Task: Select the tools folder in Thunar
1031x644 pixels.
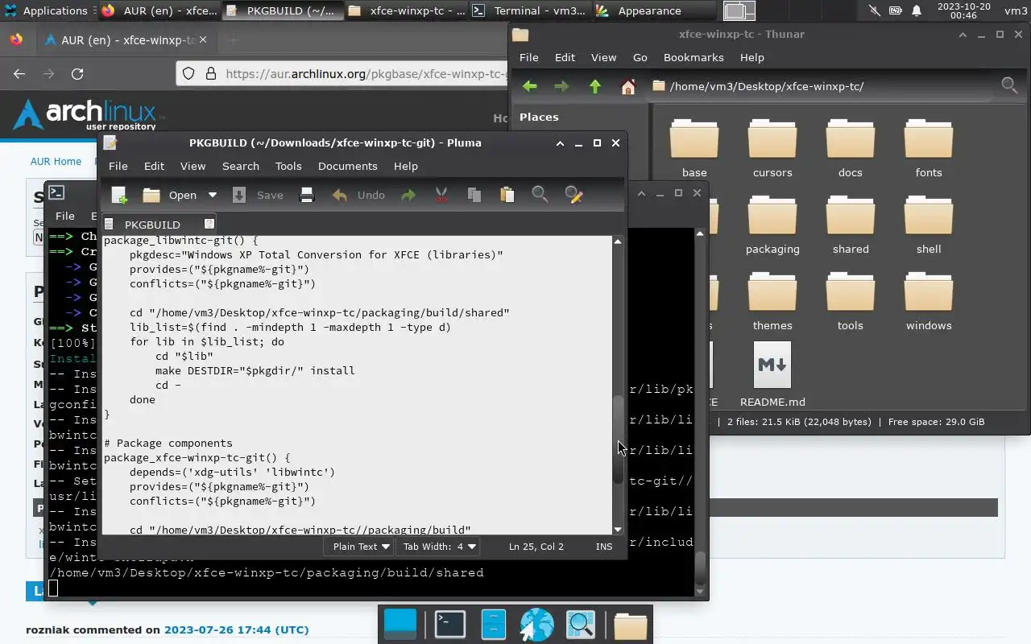Action: click(x=851, y=301)
